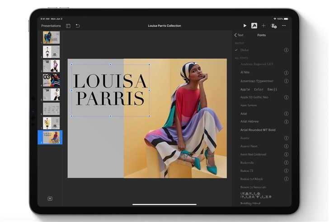This screenshot has width=329, height=222.
Task: Toggle the slide navigator view icon
Action: pyautogui.click(x=68, y=26)
